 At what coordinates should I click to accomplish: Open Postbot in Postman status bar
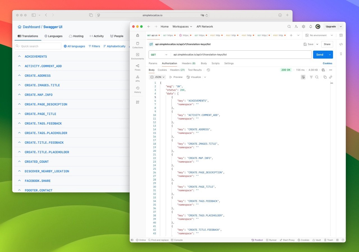point(257,240)
